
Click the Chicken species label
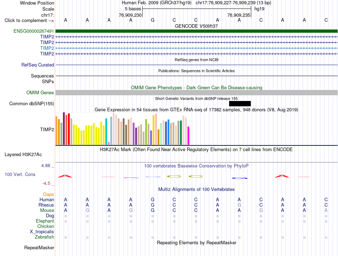click(46, 226)
